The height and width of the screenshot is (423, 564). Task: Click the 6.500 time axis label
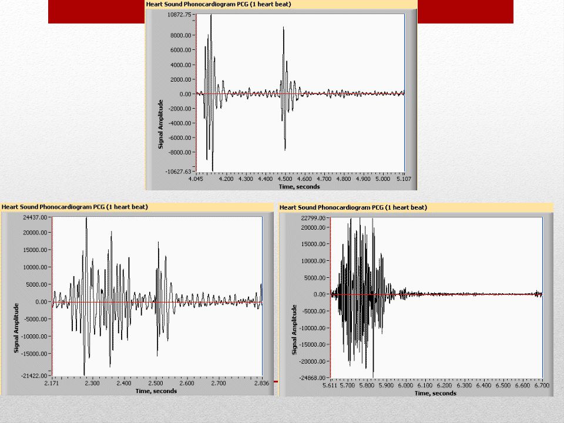[x=503, y=385]
